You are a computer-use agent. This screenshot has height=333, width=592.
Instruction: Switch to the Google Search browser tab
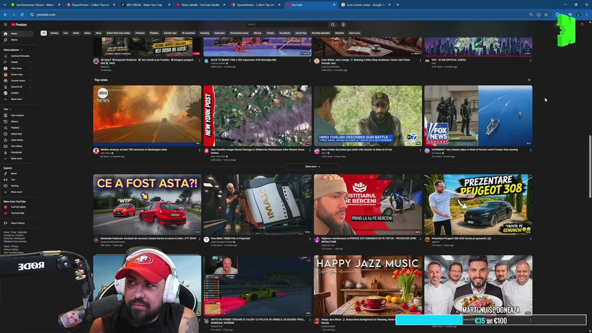365,5
